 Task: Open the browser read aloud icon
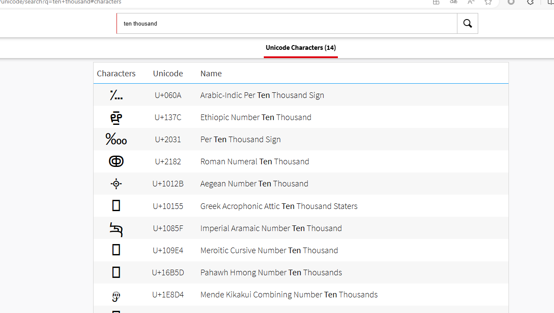click(471, 2)
